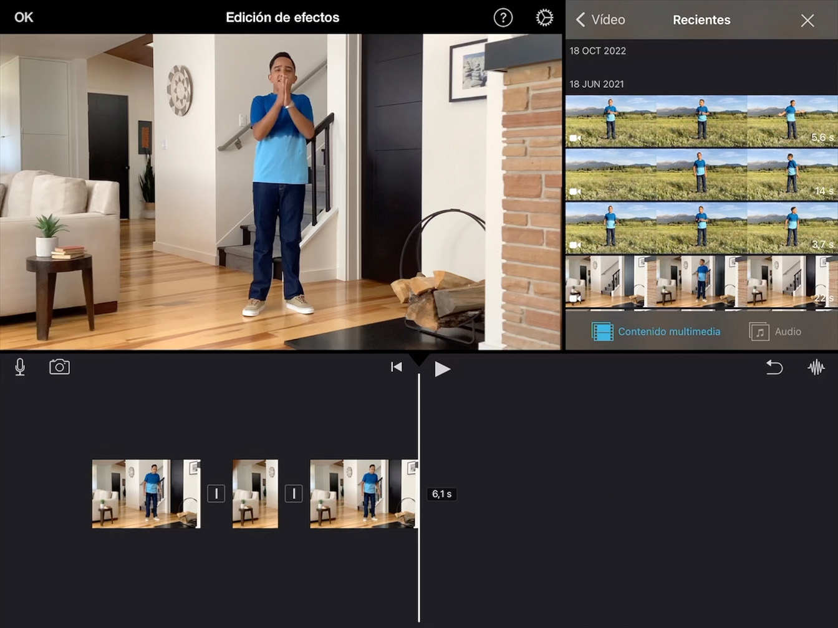Open project settings gear icon
This screenshot has height=628, width=838.
544,17
